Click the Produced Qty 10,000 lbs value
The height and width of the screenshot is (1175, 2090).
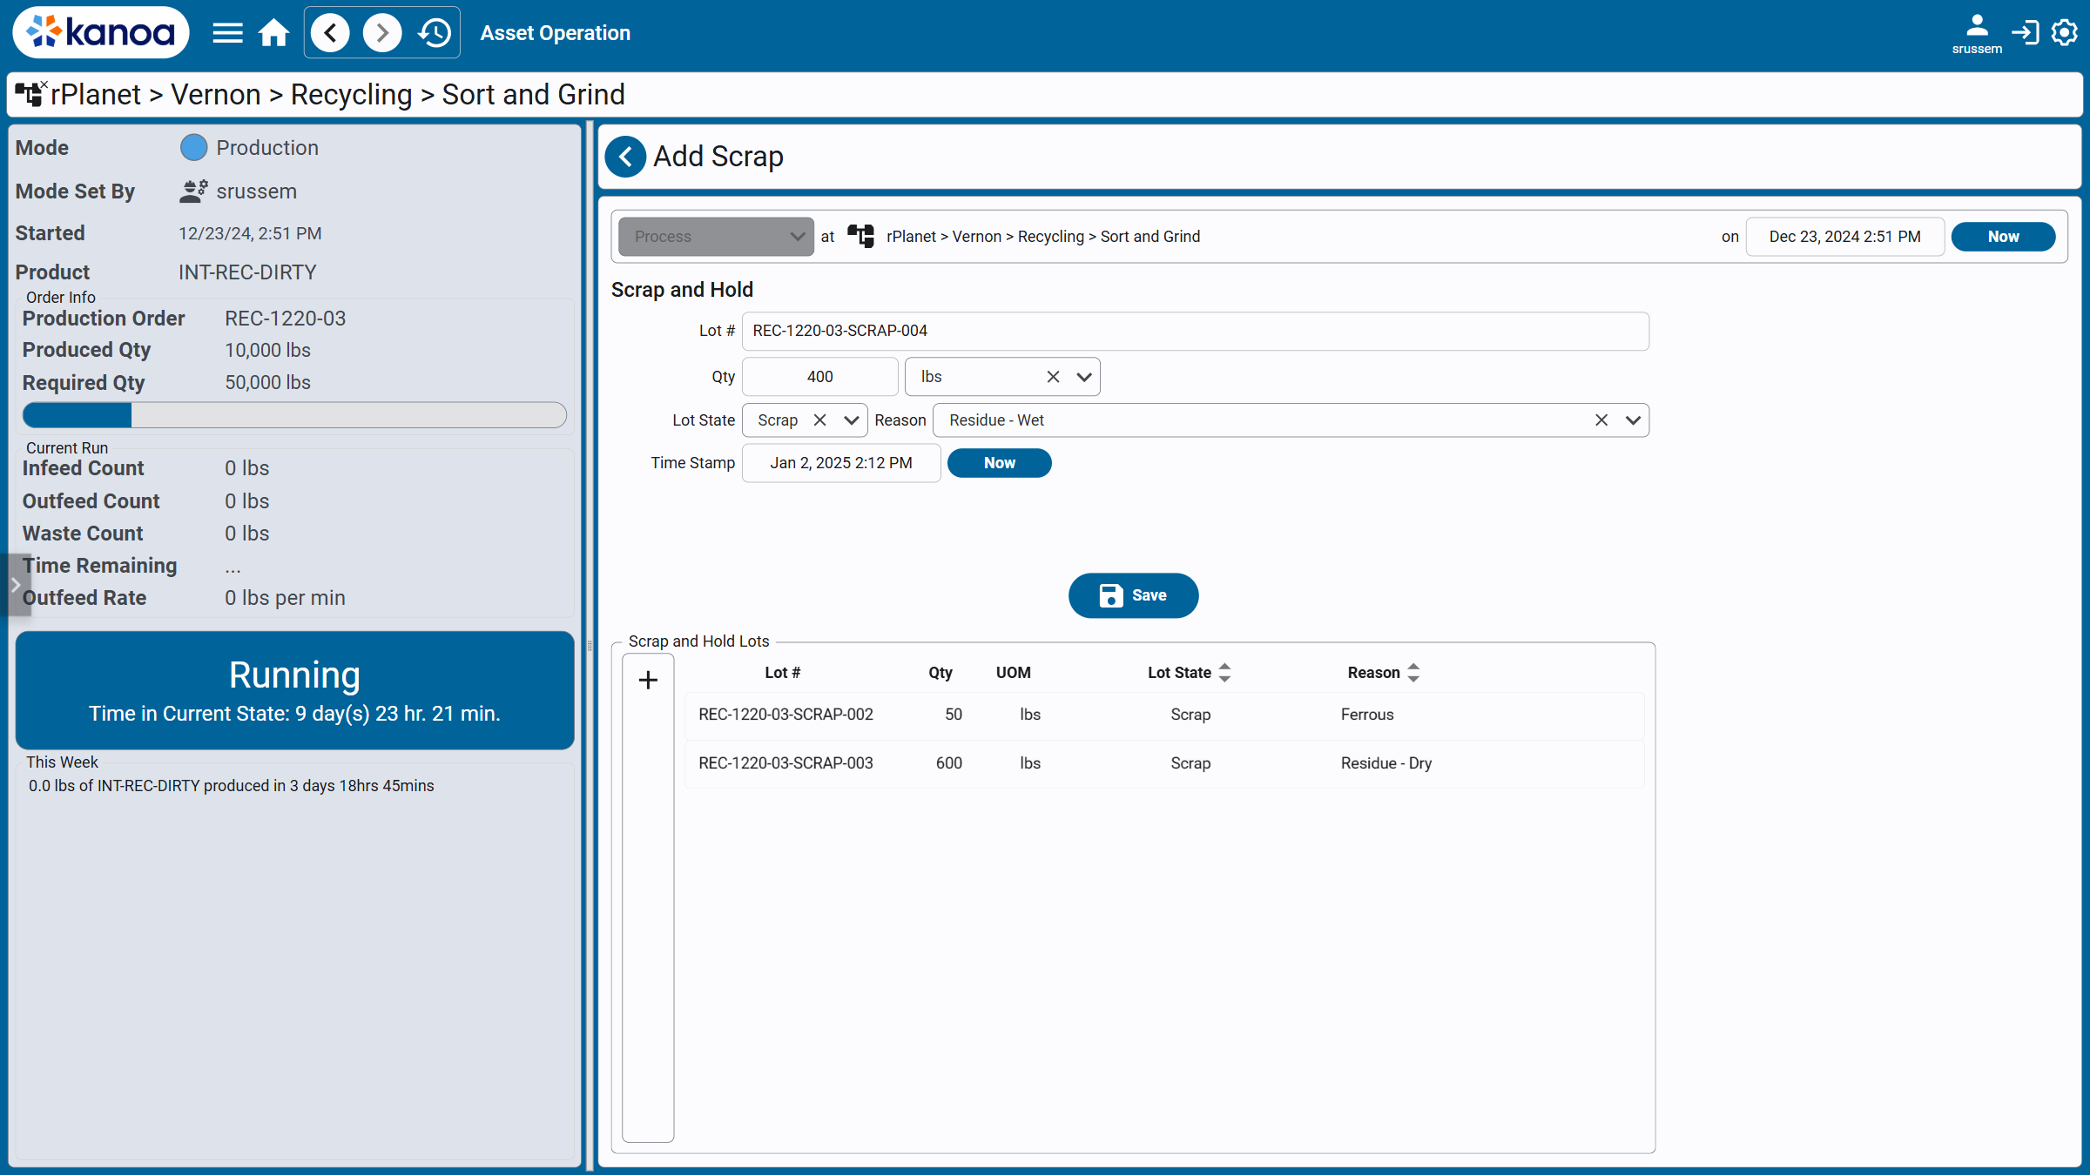click(x=267, y=351)
